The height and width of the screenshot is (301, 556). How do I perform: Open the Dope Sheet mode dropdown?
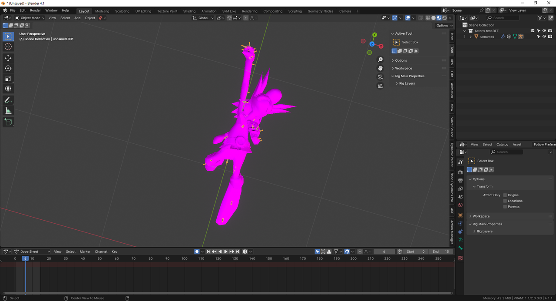(32, 251)
